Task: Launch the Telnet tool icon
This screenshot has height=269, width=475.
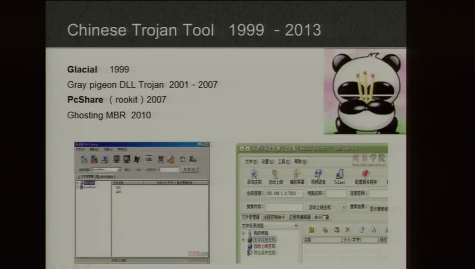Action: [x=339, y=177]
